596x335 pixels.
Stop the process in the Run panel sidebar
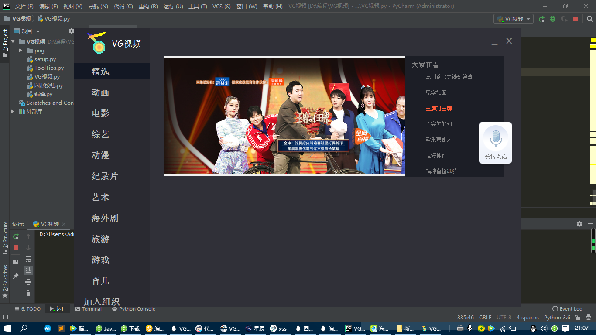click(x=16, y=247)
